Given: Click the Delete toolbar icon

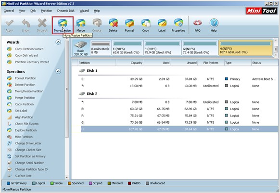Looking at the screenshot, I should [113, 25].
